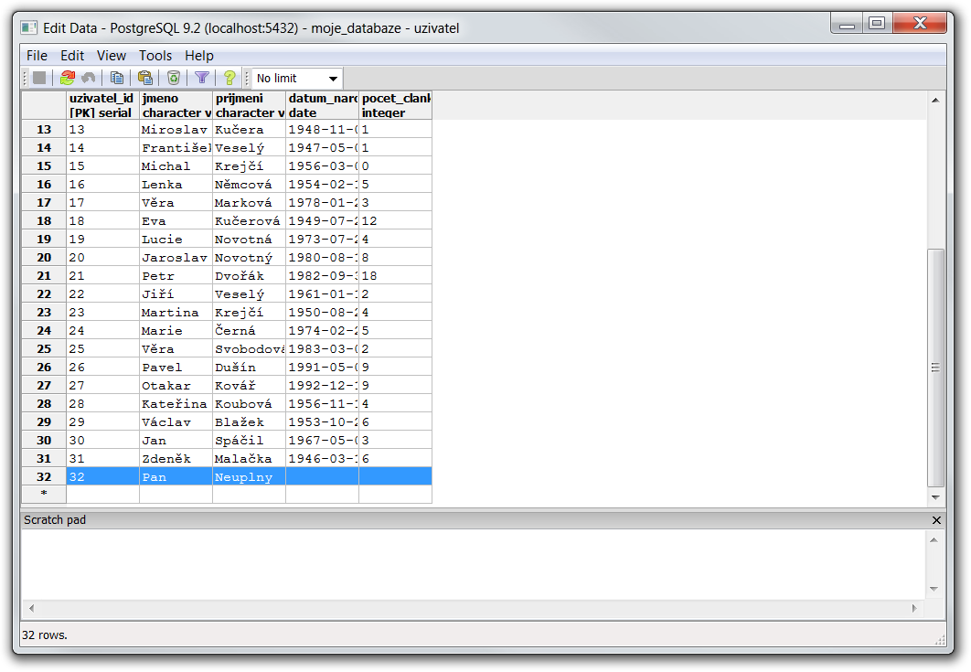
Task: Click the cell containing Dušín
Action: (x=249, y=367)
